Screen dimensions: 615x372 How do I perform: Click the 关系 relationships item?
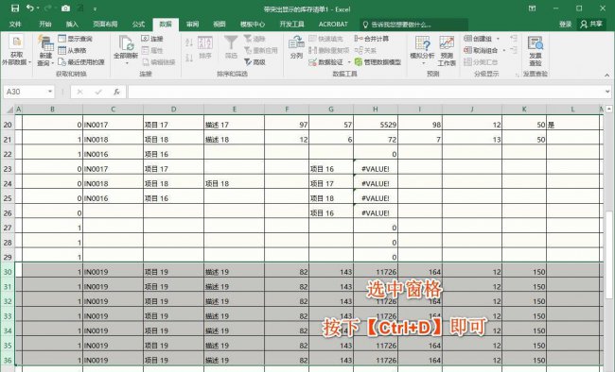pyautogui.click(x=365, y=51)
